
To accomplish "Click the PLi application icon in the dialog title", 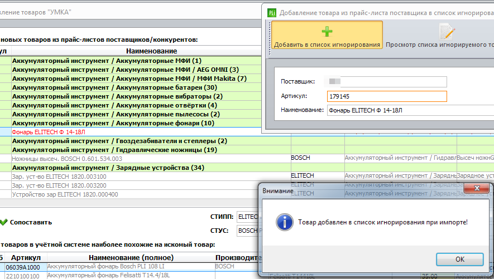I will pyautogui.click(x=272, y=13).
